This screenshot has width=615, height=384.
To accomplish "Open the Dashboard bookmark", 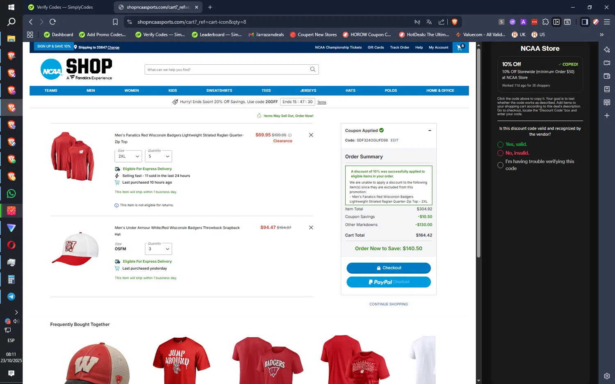I will 58,34.
